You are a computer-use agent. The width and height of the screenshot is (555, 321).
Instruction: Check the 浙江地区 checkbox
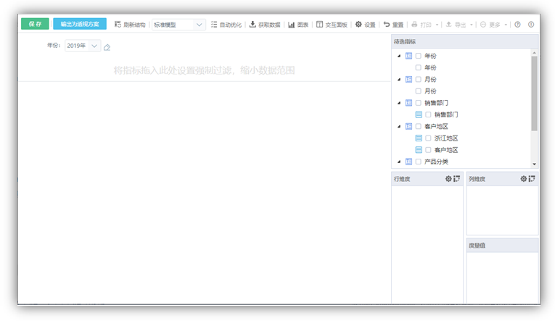[428, 138]
